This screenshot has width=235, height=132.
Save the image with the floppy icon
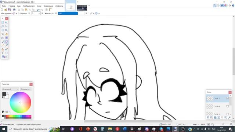9,10
